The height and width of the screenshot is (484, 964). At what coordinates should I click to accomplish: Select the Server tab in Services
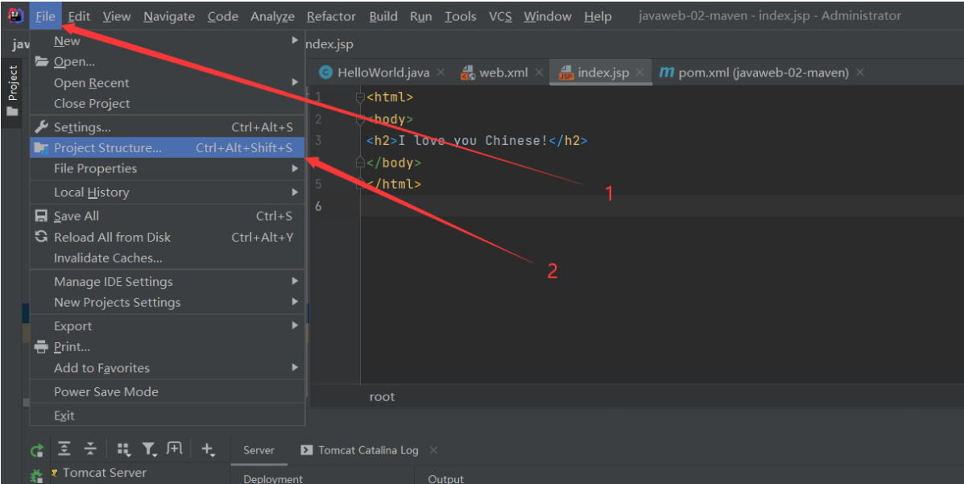point(259,450)
